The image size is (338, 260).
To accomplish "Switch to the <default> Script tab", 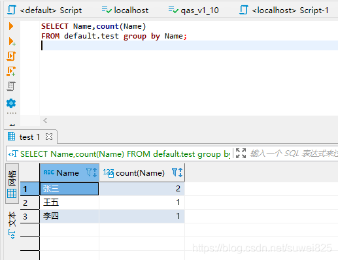I will point(45,10).
